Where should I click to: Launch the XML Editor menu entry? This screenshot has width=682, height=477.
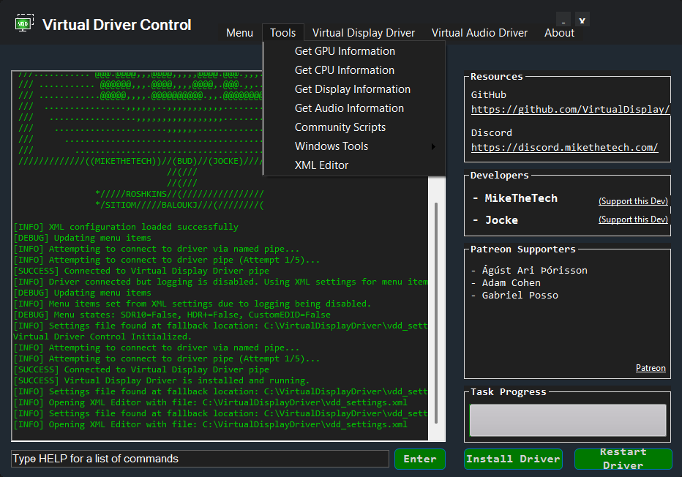click(x=354, y=165)
